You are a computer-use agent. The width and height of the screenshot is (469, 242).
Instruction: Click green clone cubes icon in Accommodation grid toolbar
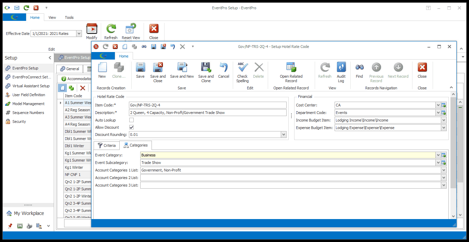click(71, 88)
